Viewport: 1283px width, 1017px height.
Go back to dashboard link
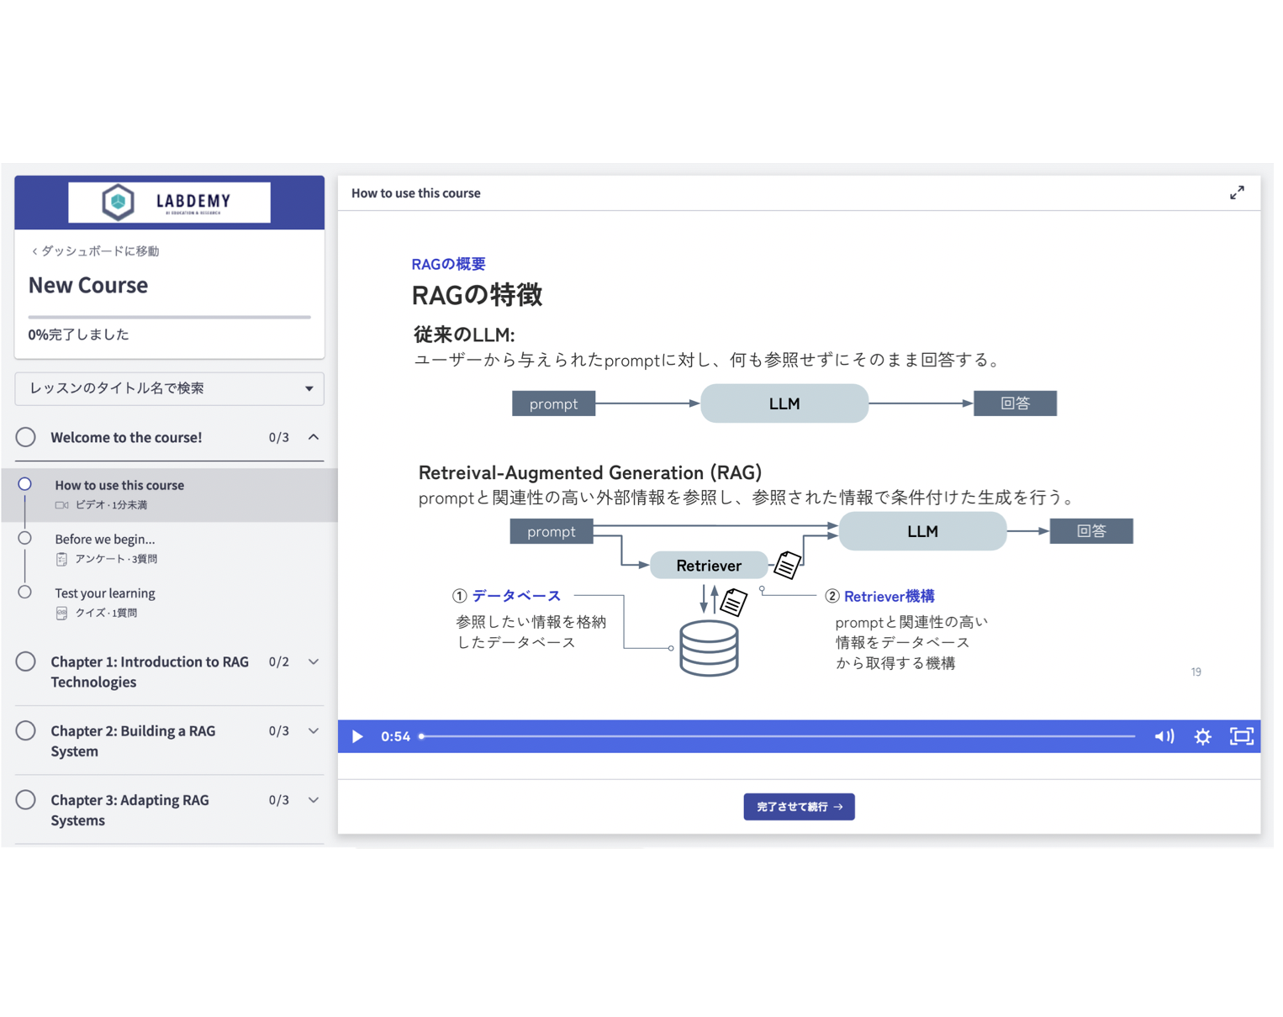(95, 250)
